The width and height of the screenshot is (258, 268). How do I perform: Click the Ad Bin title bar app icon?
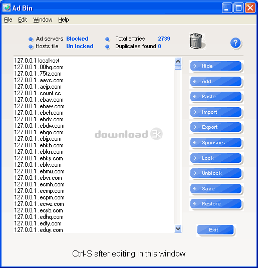click(7, 8)
